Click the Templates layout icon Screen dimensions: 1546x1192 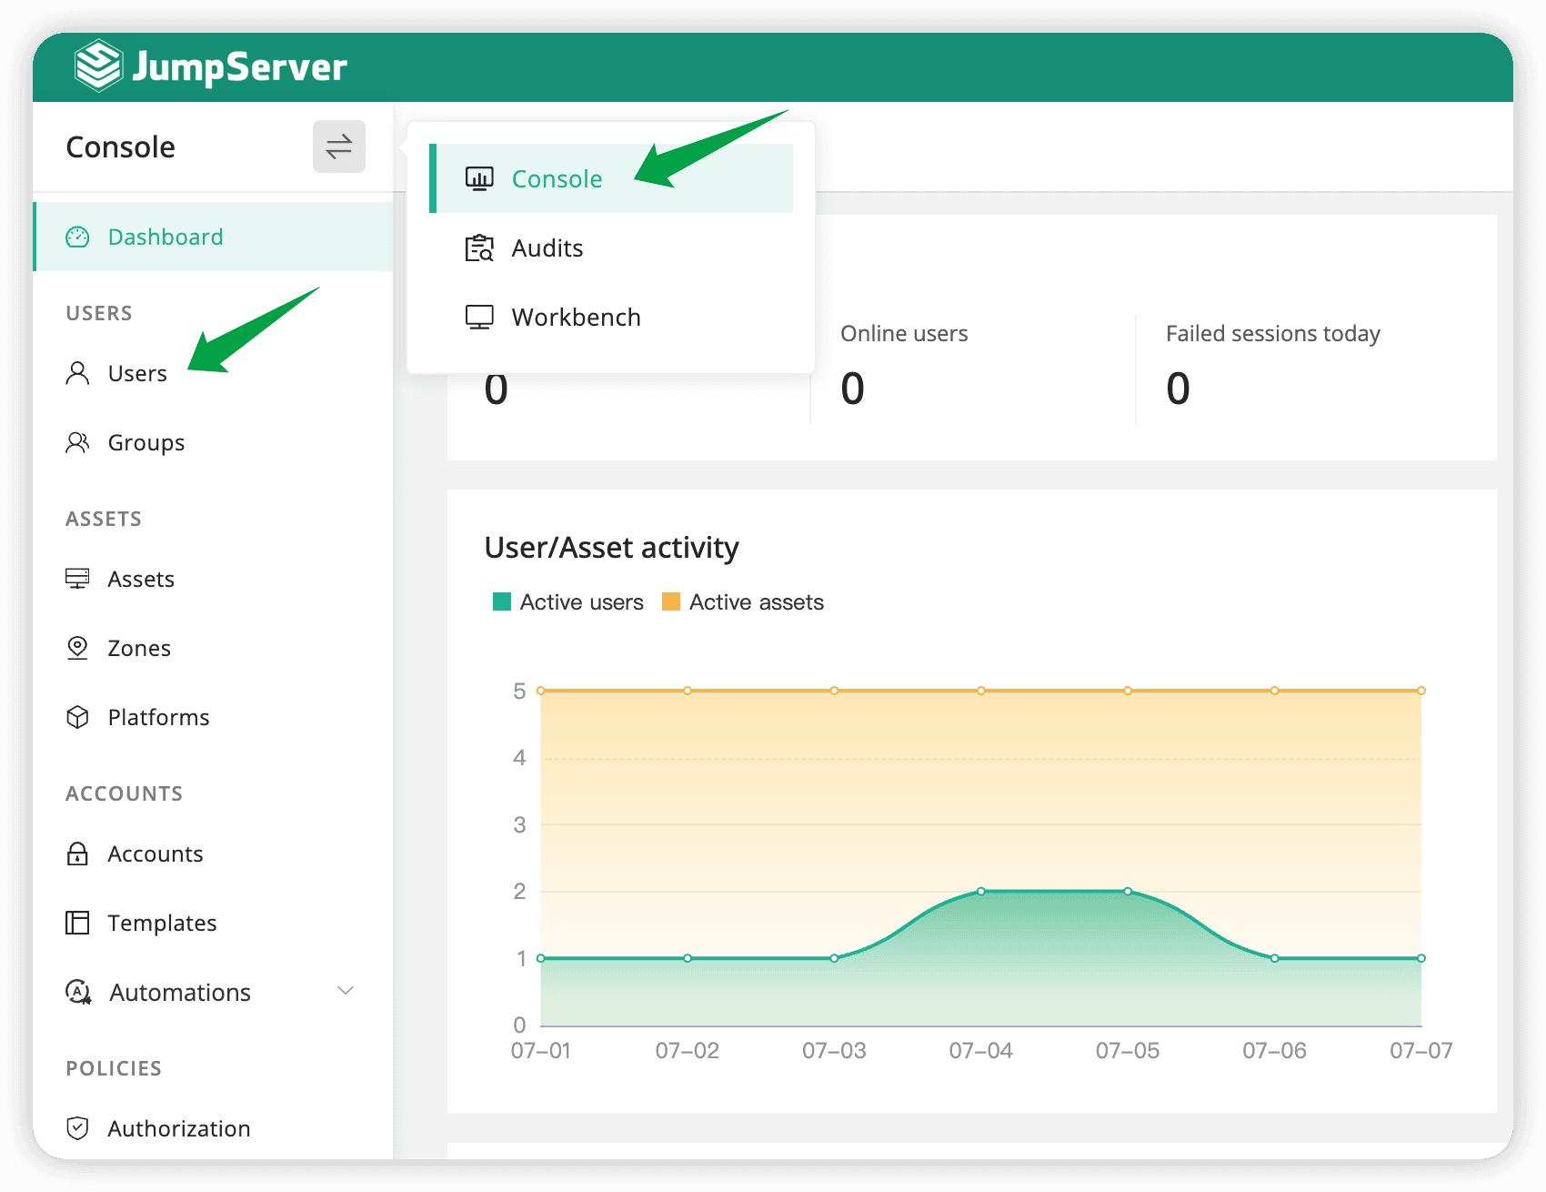coord(78,924)
